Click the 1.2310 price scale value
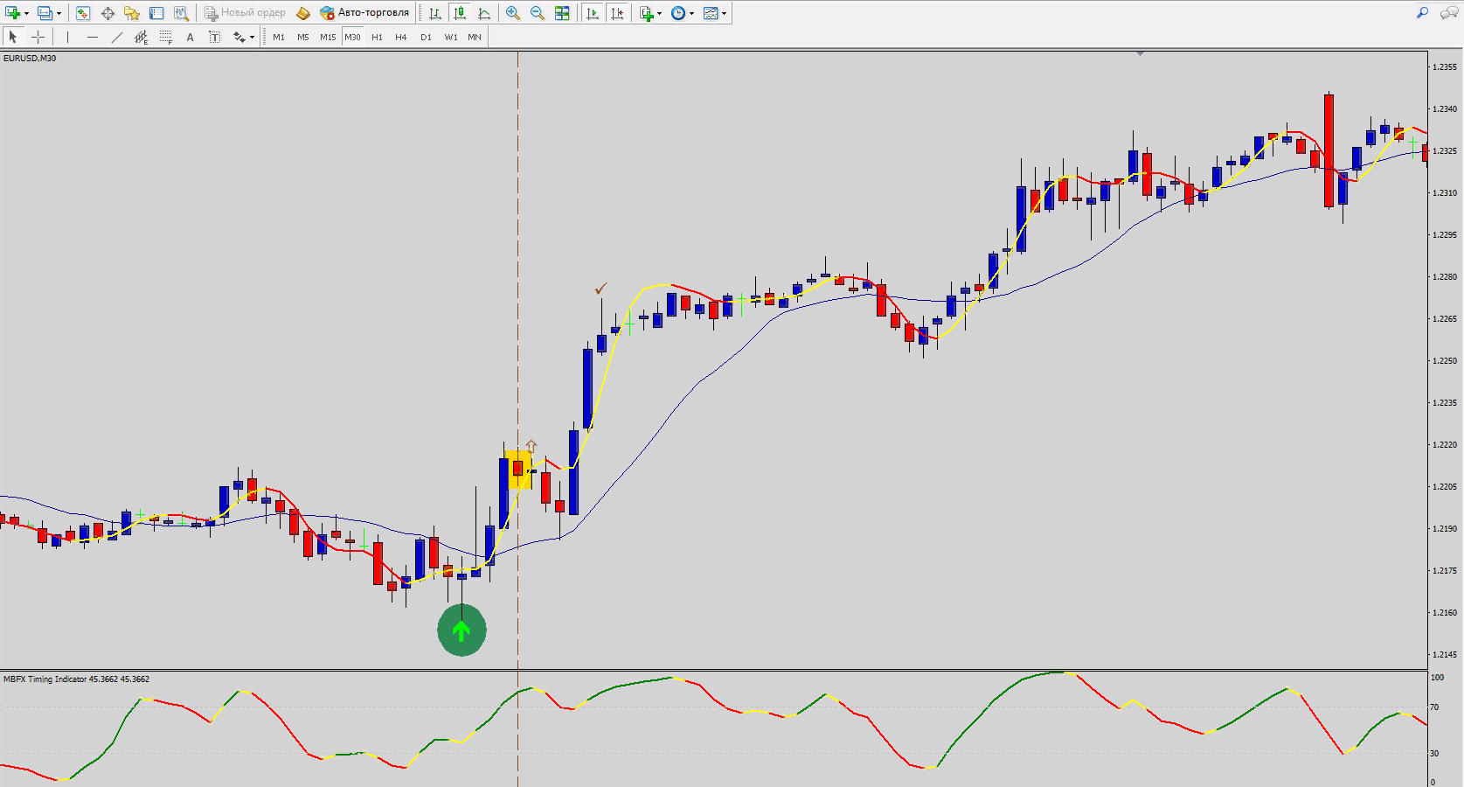This screenshot has width=1464, height=787. (x=1445, y=192)
